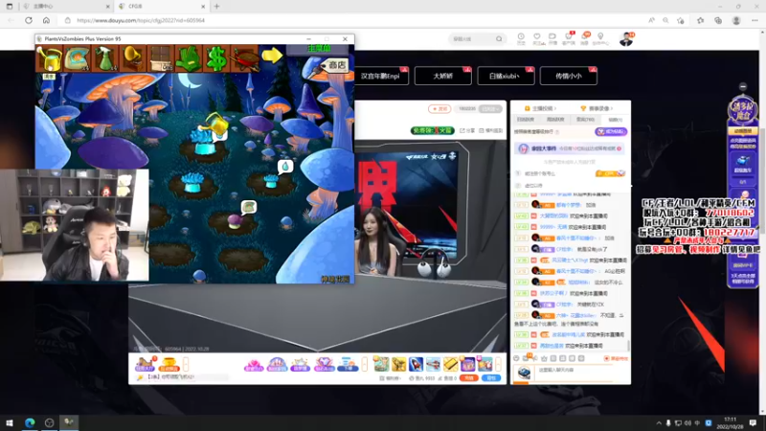The image size is (766, 431).
Task: Select the green gardening glove tool
Action: (188, 58)
